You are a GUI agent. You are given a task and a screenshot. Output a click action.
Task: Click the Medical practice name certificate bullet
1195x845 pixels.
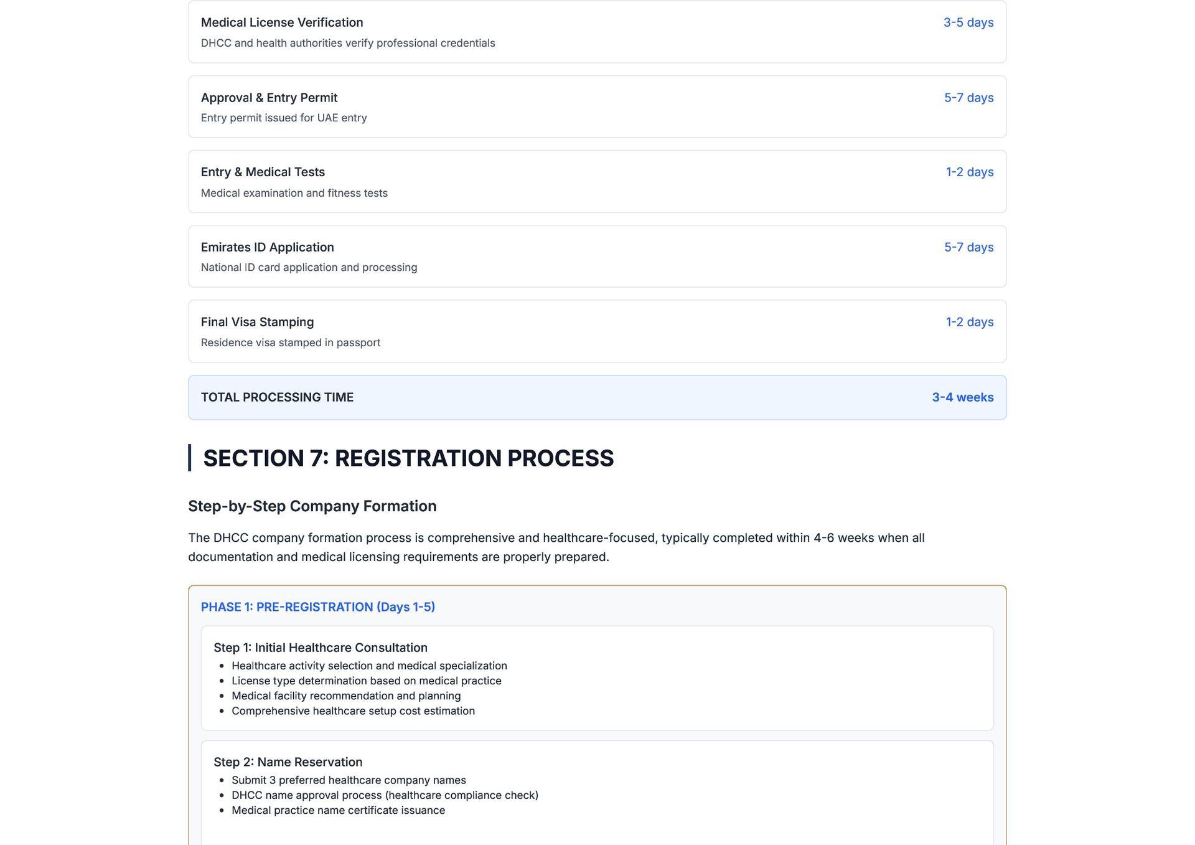(x=338, y=810)
